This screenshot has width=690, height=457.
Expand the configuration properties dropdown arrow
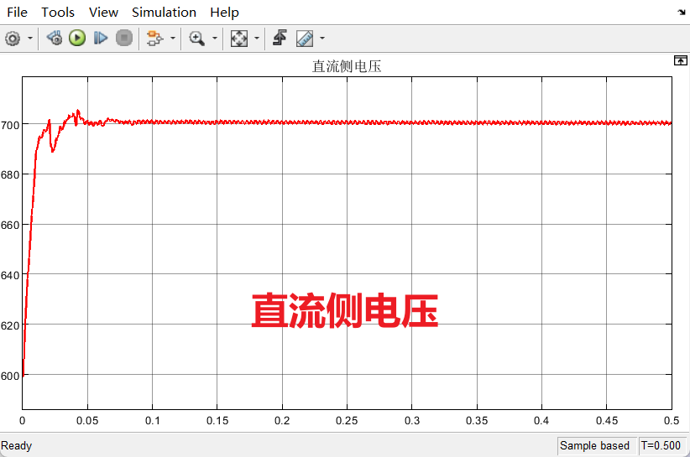pos(30,39)
